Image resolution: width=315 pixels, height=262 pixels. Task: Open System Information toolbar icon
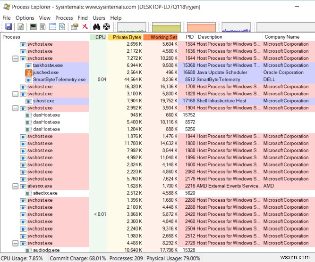pos(34,27)
